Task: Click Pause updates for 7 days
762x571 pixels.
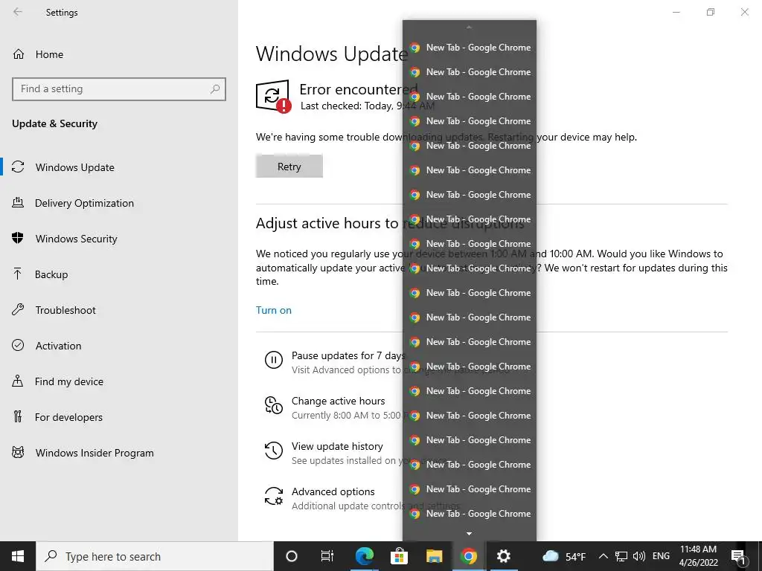Action: 348,356
